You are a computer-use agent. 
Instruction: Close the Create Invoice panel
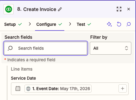pyautogui.click(x=129, y=9)
